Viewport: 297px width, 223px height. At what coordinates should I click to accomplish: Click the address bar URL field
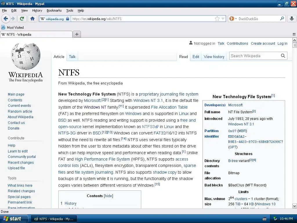143,19
